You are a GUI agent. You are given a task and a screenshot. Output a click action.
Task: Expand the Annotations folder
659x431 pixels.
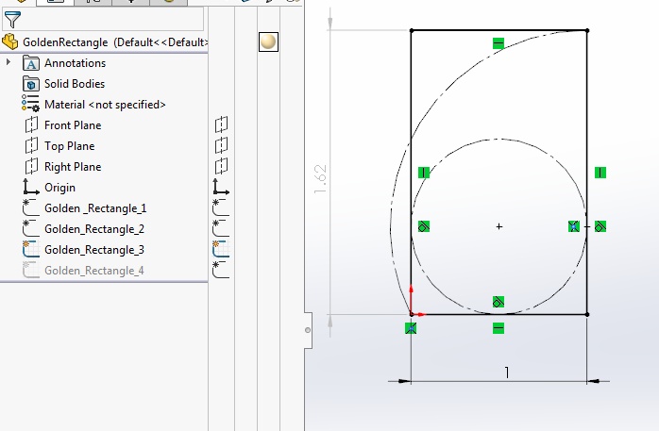(x=8, y=62)
